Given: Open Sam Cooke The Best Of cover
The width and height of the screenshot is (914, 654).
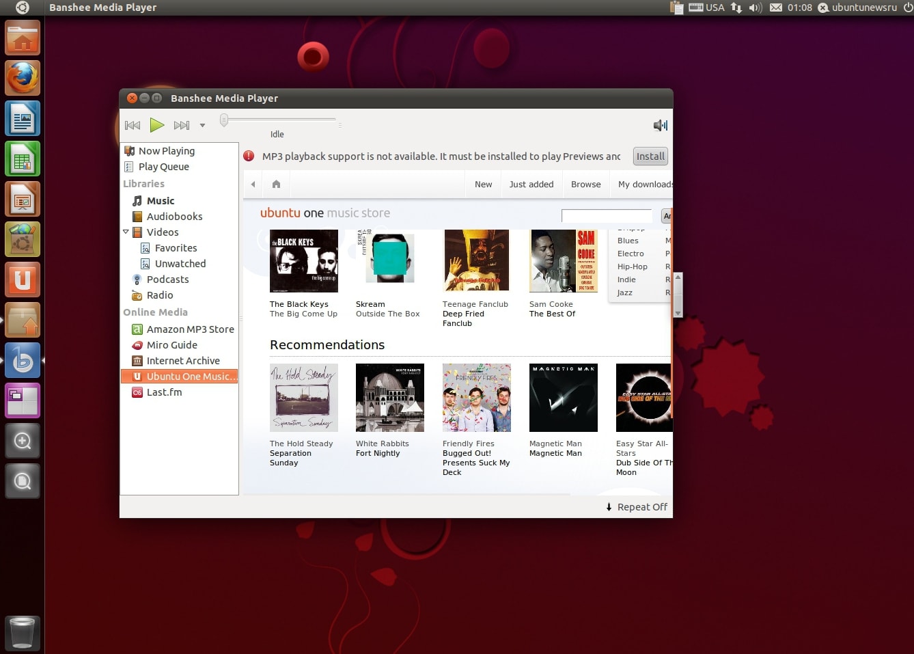Looking at the screenshot, I should click(x=564, y=261).
